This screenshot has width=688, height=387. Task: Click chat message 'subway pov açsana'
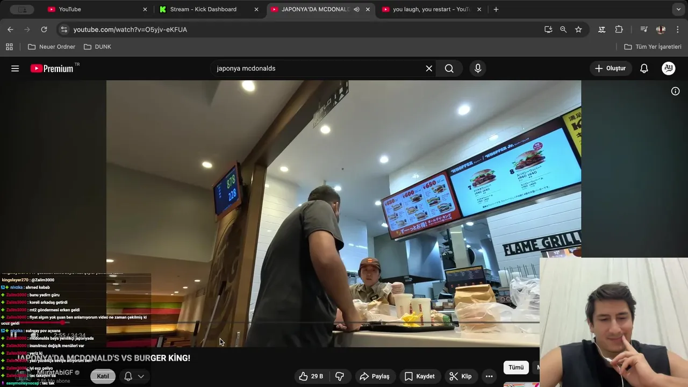(43, 331)
